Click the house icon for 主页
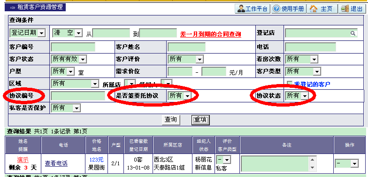 (314, 8)
